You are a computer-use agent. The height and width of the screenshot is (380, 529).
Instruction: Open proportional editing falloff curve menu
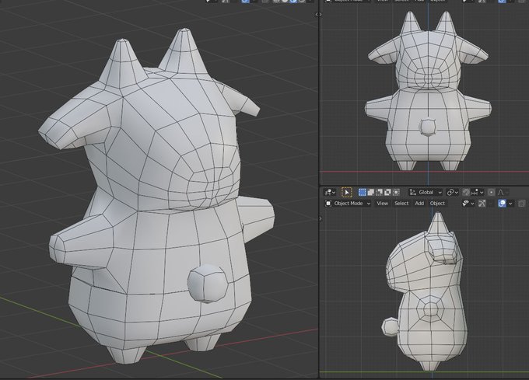click(503, 193)
